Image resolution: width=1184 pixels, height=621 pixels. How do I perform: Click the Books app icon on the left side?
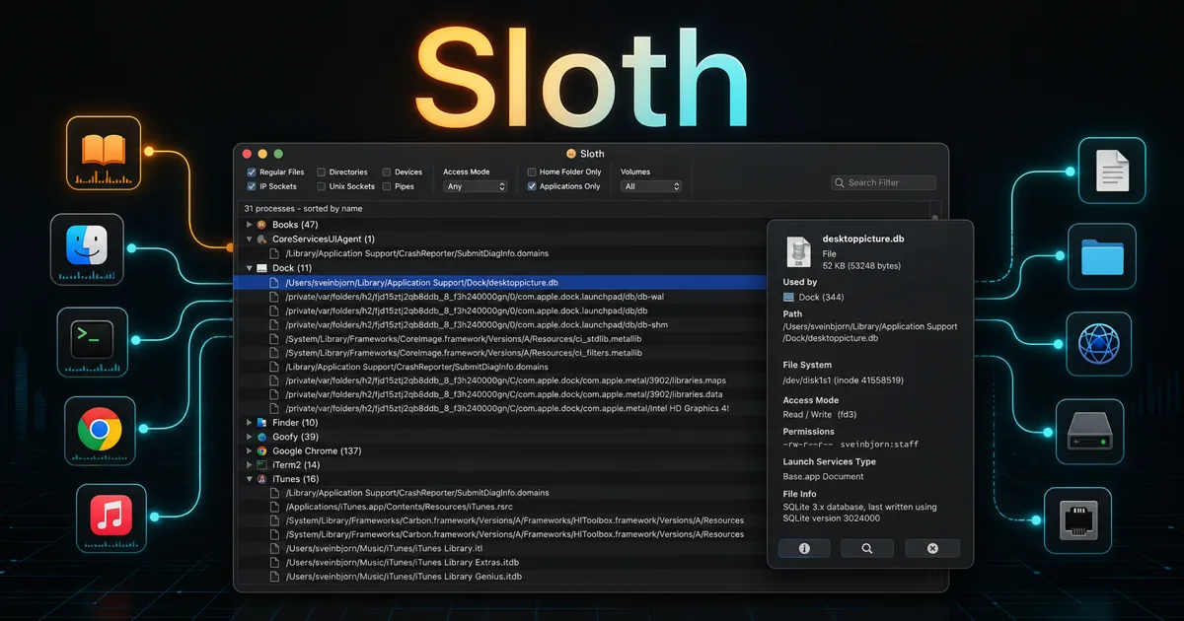point(104,153)
